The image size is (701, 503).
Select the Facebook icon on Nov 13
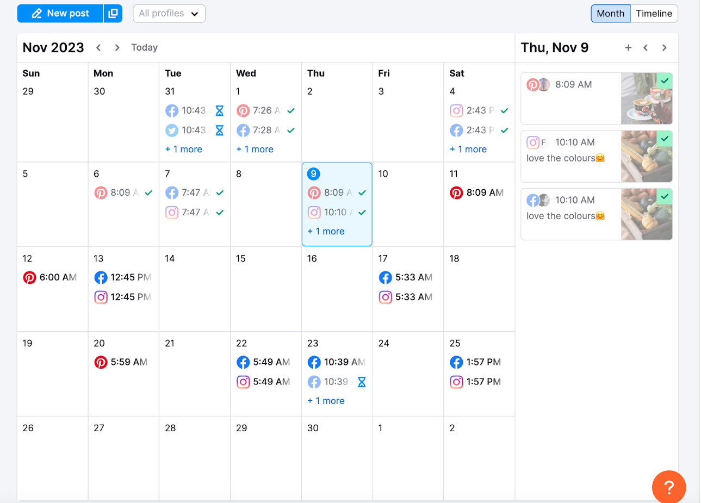click(101, 277)
